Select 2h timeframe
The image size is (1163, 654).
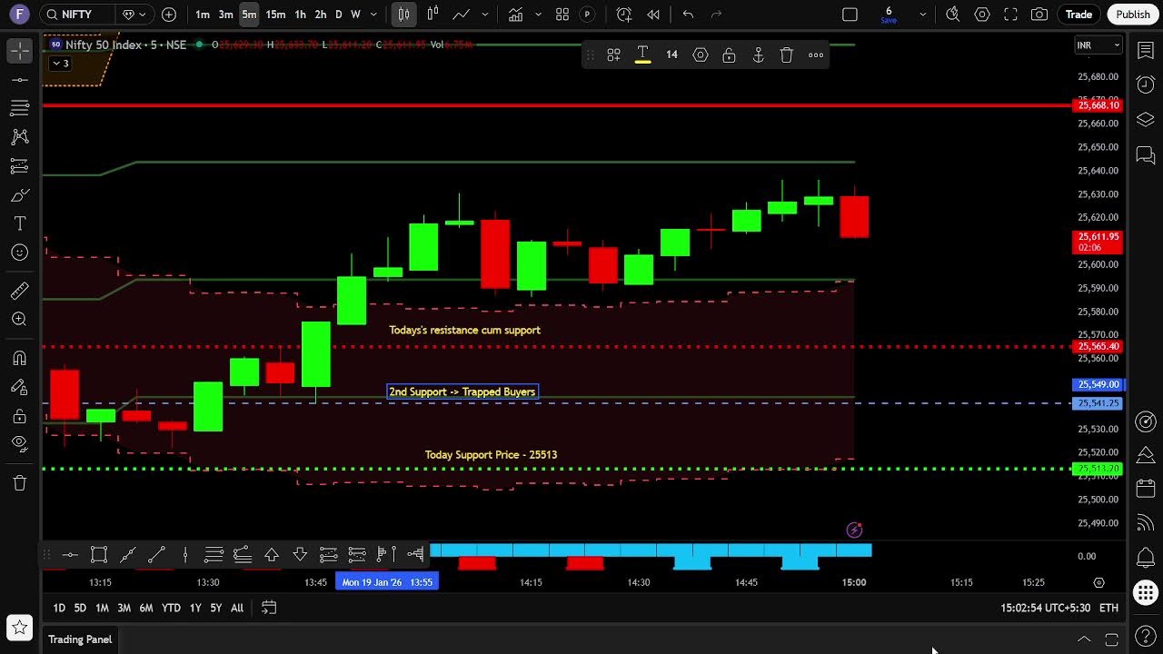tap(321, 15)
